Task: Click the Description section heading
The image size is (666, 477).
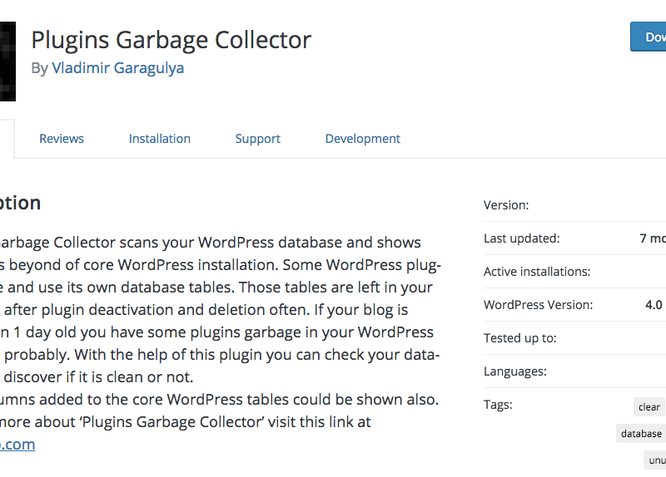Action: click(x=20, y=203)
